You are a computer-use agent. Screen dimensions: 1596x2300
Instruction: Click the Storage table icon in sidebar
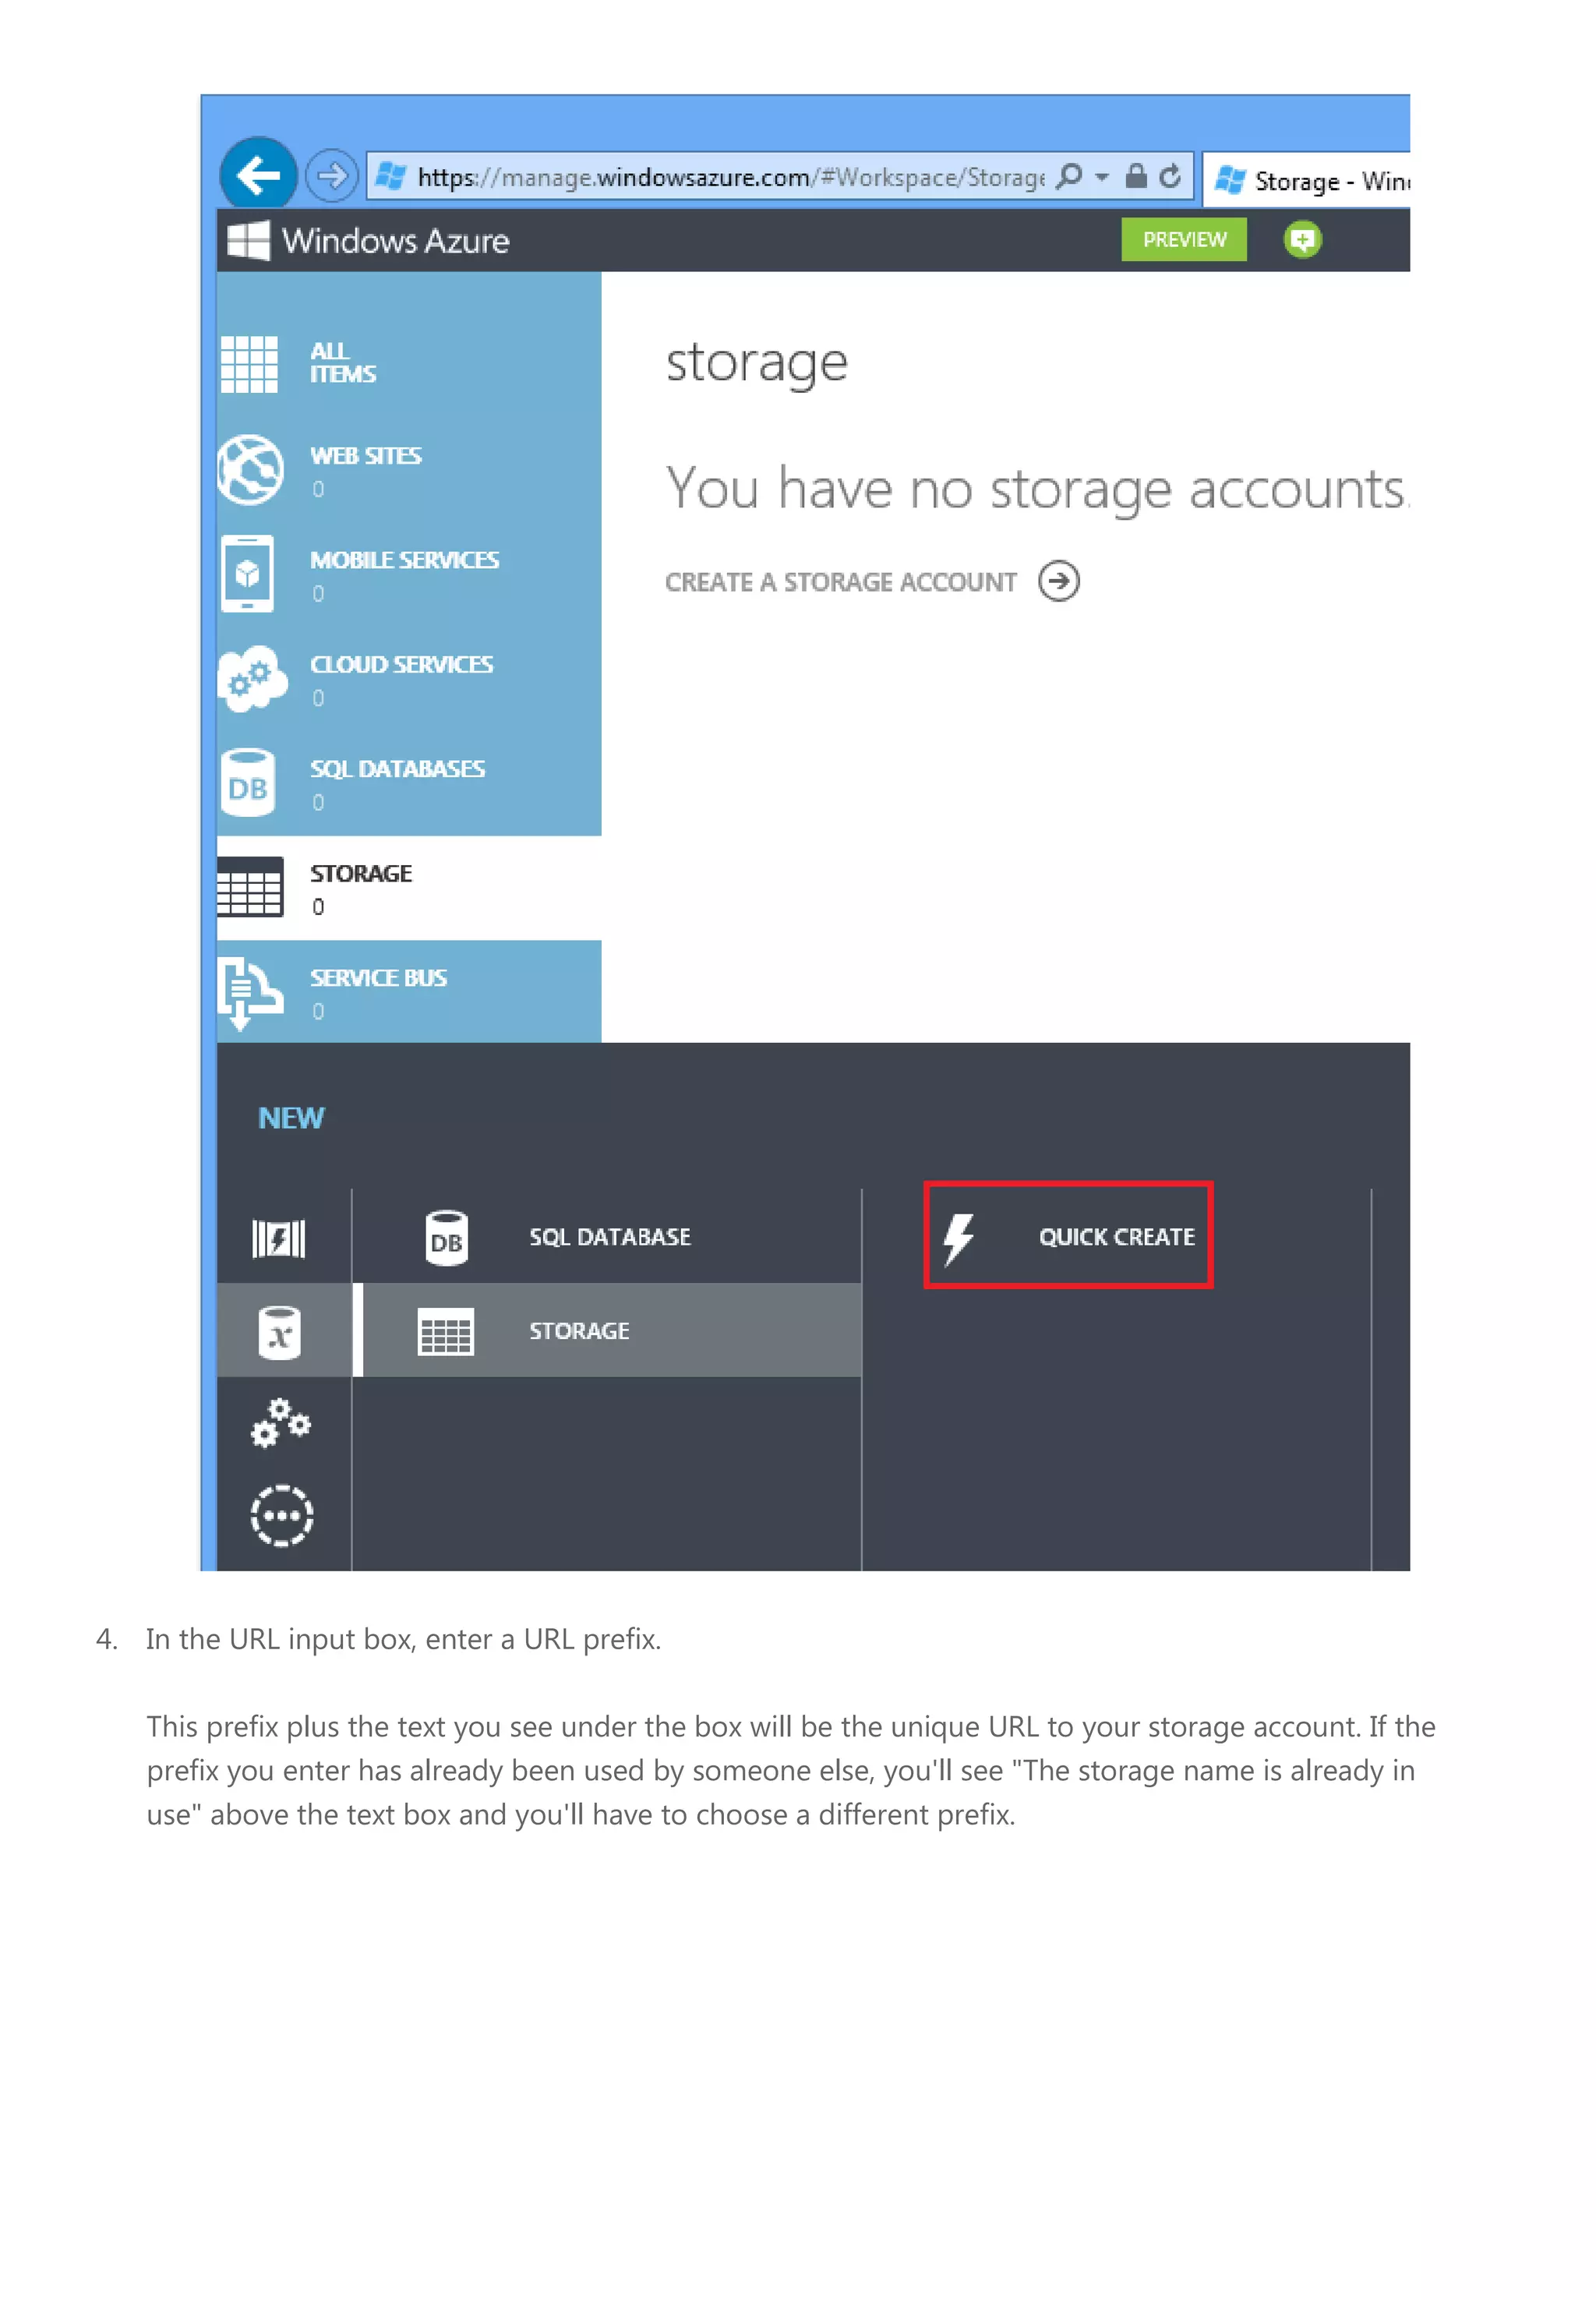tap(250, 887)
